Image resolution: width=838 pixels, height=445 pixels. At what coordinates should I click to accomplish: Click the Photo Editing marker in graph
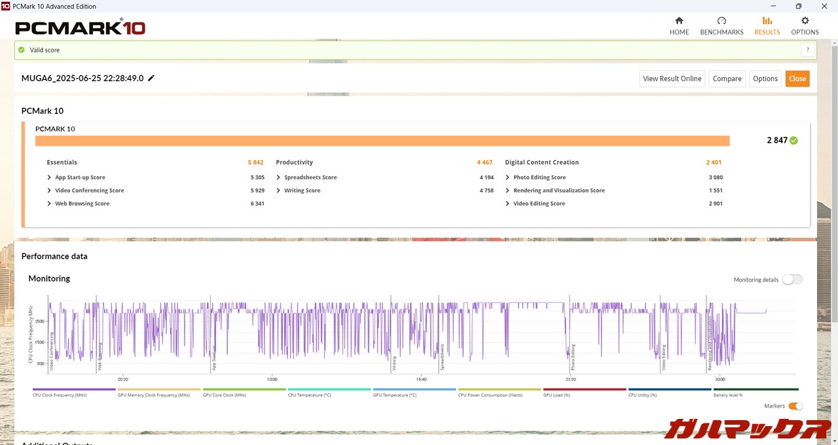(x=572, y=359)
